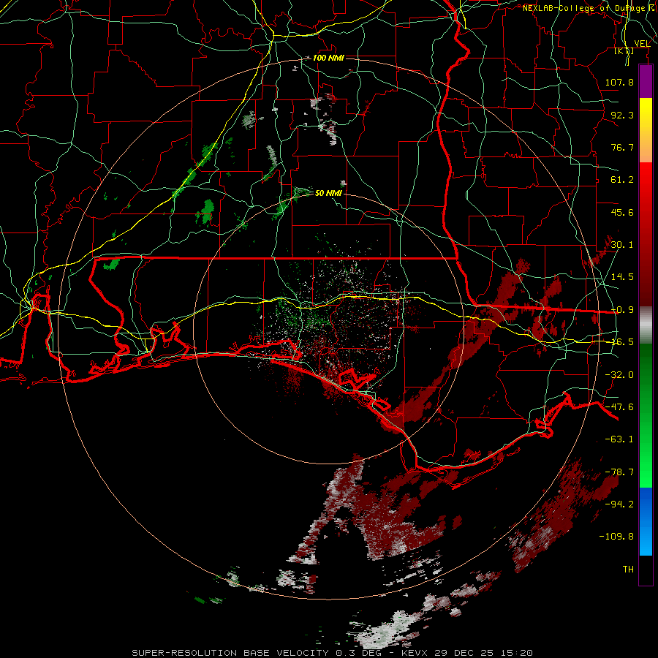Click the 61.2 velocity scale value
658x658 pixels.
pos(622,180)
